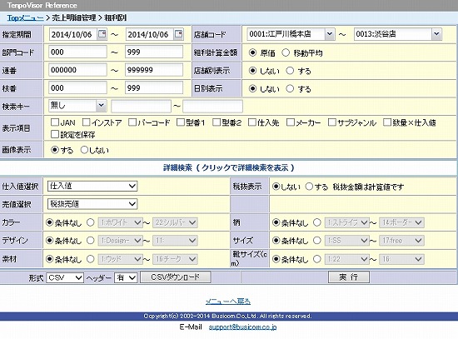
Task: Select range radio for カラー
Action: click(x=91, y=222)
